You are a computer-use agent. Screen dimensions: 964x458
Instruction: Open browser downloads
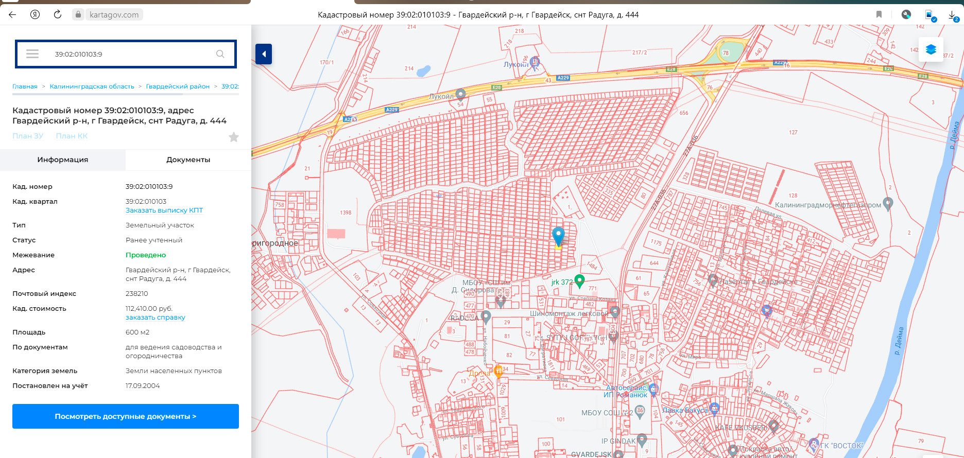(952, 15)
